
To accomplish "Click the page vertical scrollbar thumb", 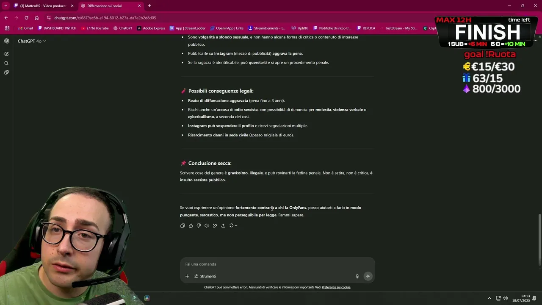I will pyautogui.click(x=539, y=240).
